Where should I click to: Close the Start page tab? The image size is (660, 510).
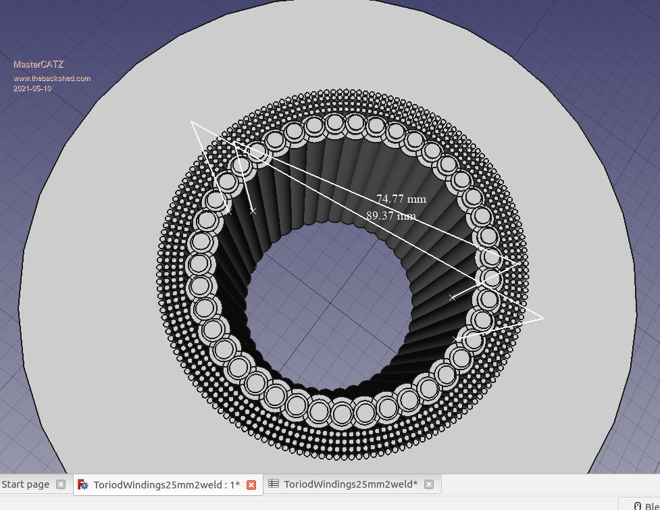click(61, 484)
